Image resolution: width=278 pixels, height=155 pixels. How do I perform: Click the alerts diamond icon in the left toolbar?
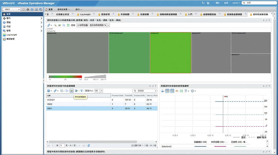[x=28, y=9]
